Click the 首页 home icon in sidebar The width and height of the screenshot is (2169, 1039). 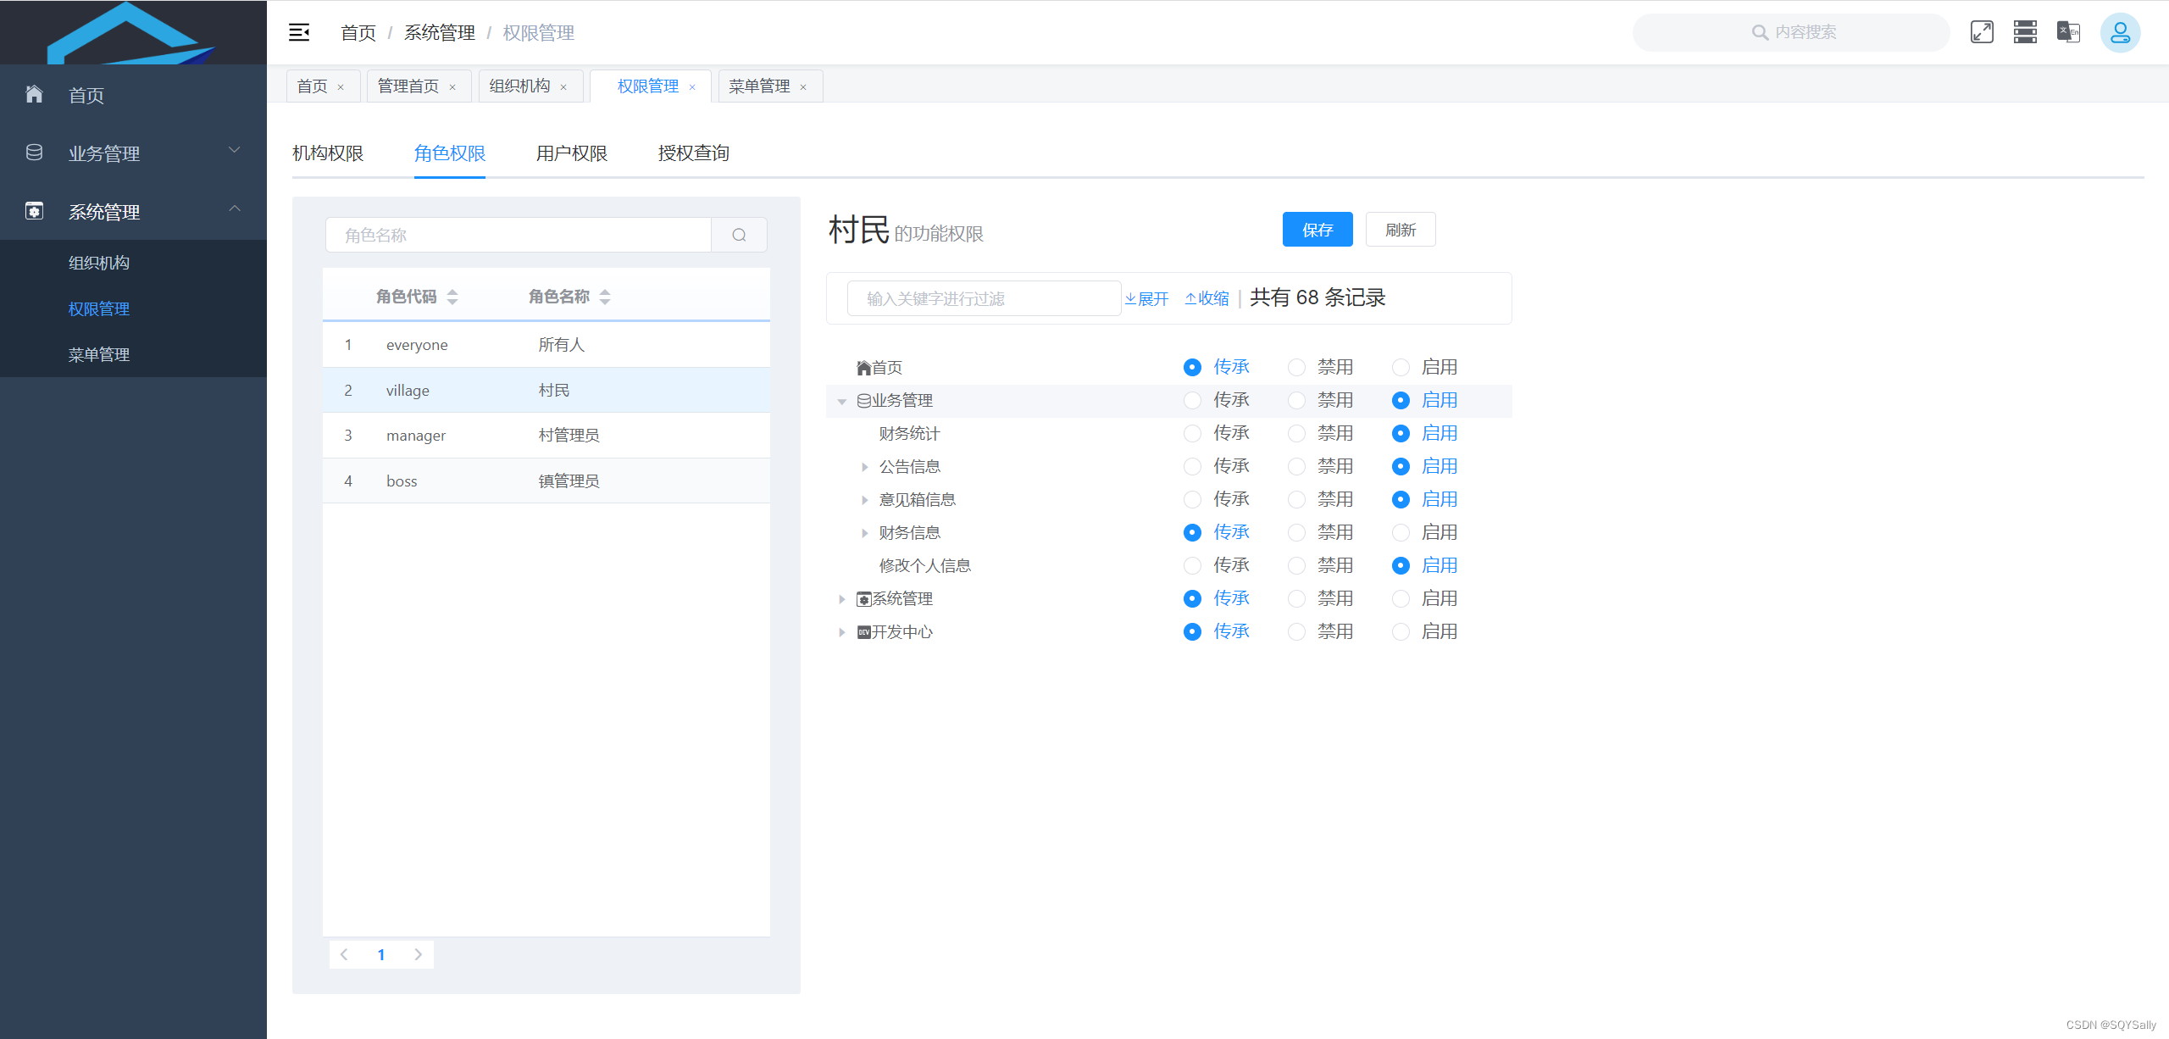(x=34, y=94)
